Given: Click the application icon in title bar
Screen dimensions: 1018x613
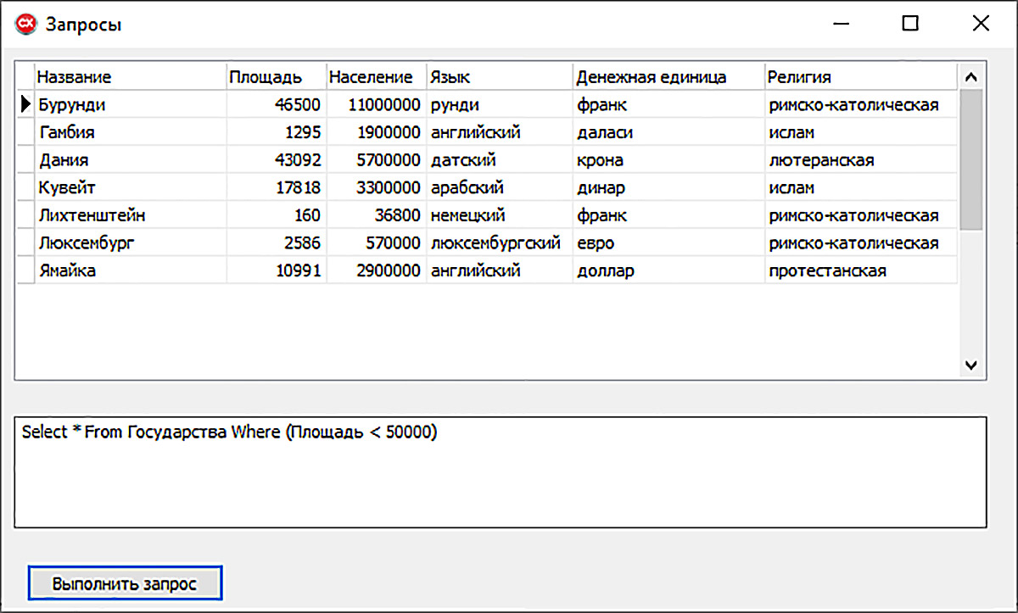Looking at the screenshot, I should 26,24.
